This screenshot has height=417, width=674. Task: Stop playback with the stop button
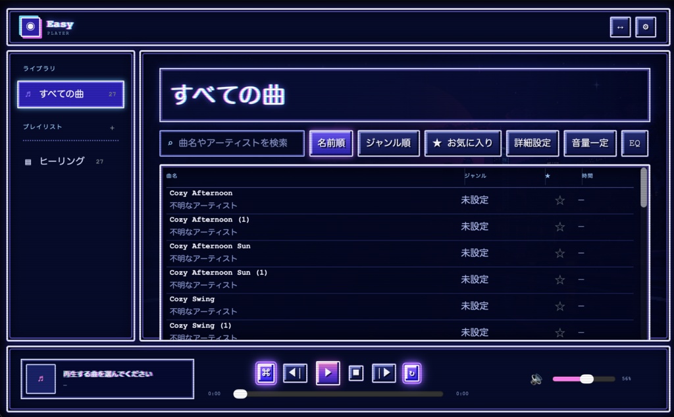click(x=356, y=373)
